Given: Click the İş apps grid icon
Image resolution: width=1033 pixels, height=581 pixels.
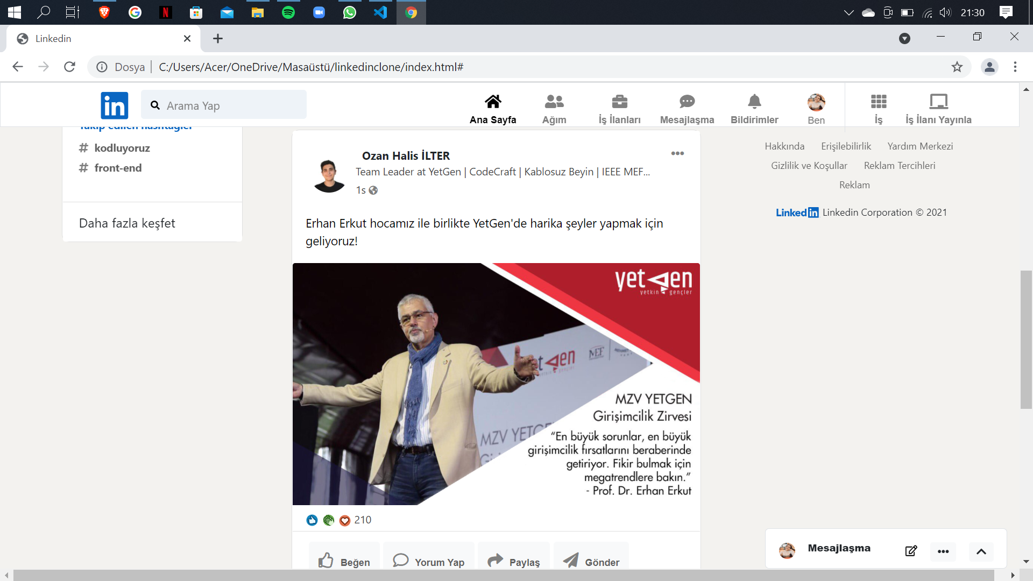Looking at the screenshot, I should [878, 102].
